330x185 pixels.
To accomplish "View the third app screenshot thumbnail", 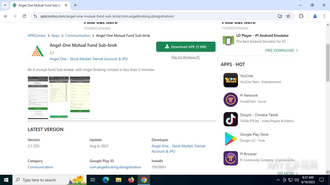I will 80,98.
